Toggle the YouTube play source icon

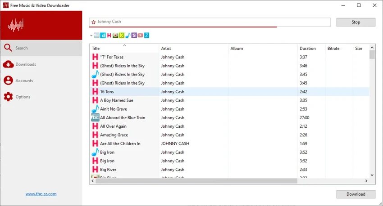140,36
